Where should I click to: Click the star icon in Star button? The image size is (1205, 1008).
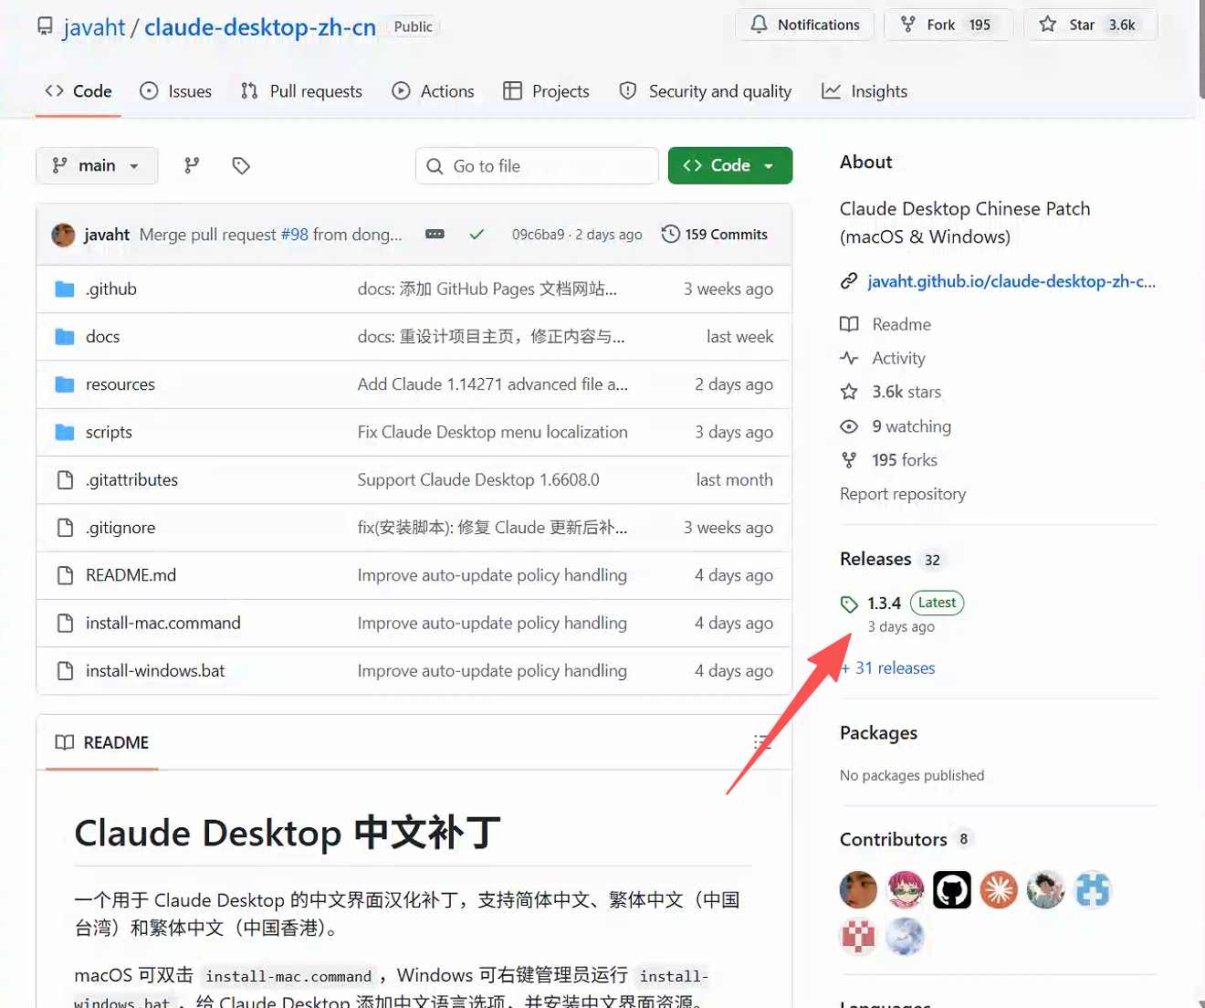[1048, 25]
